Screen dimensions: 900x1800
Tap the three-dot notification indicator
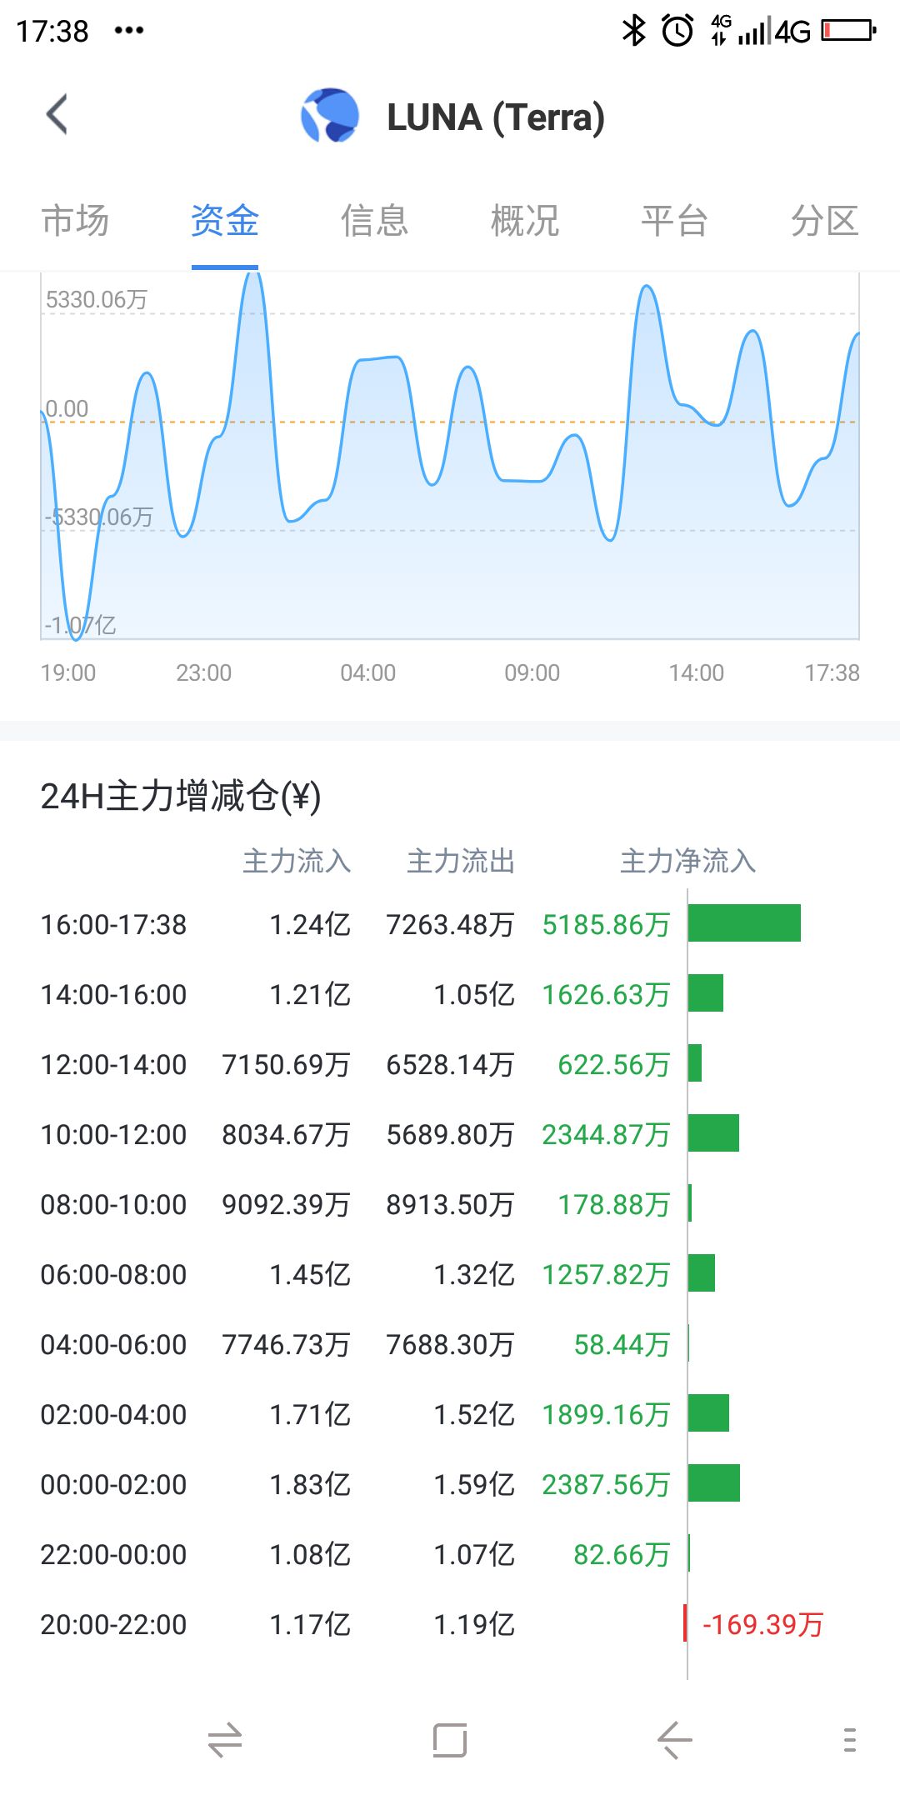point(129,31)
